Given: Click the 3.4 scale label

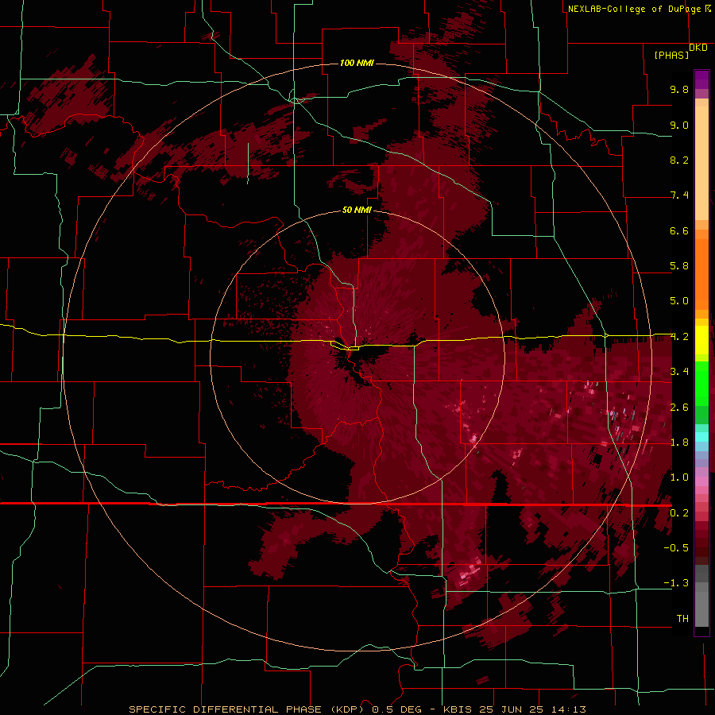Looking at the screenshot, I should (679, 372).
